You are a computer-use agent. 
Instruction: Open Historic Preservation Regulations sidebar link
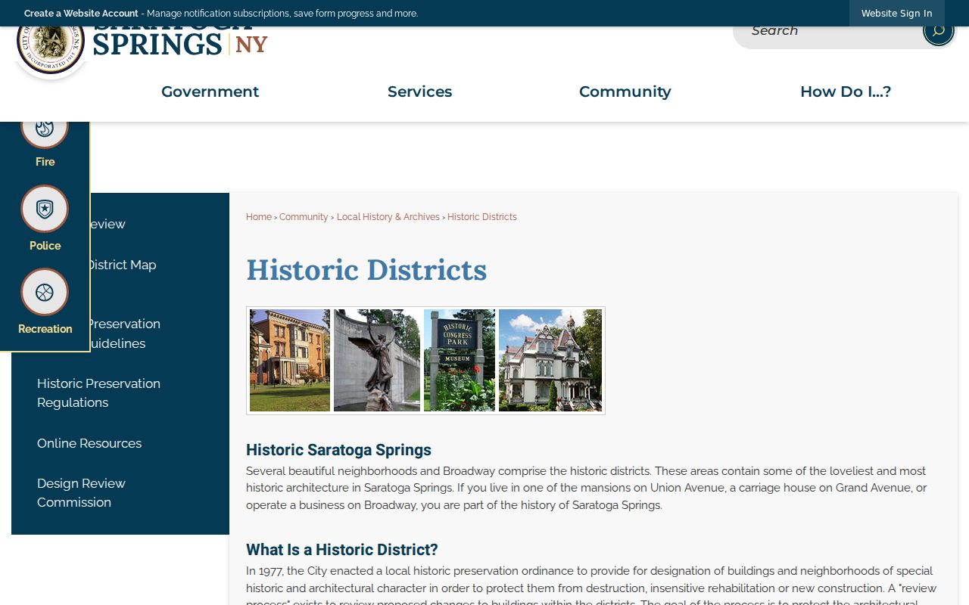tap(98, 393)
